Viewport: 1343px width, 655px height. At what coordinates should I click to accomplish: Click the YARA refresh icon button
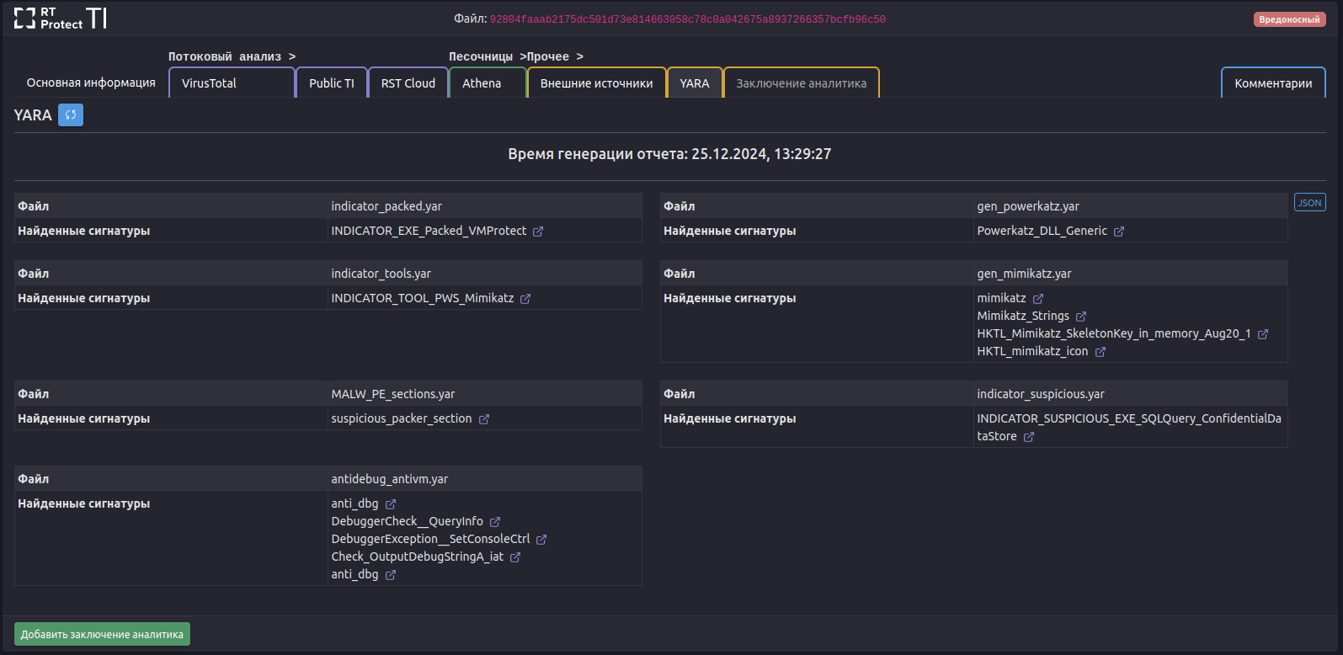click(71, 115)
